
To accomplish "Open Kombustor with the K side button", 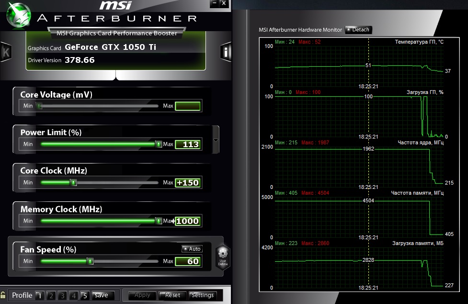I will tap(6, 52).
